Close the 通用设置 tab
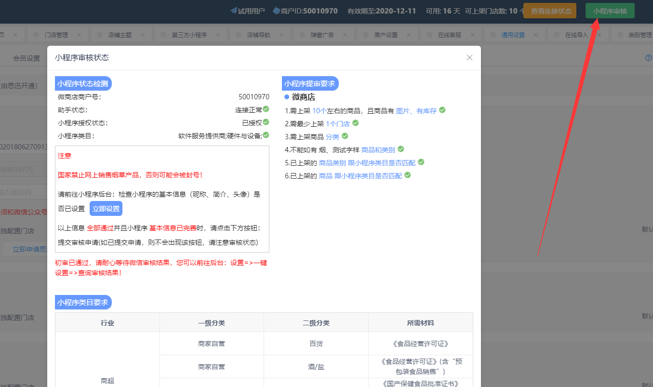This screenshot has height=387, width=653. pos(536,35)
